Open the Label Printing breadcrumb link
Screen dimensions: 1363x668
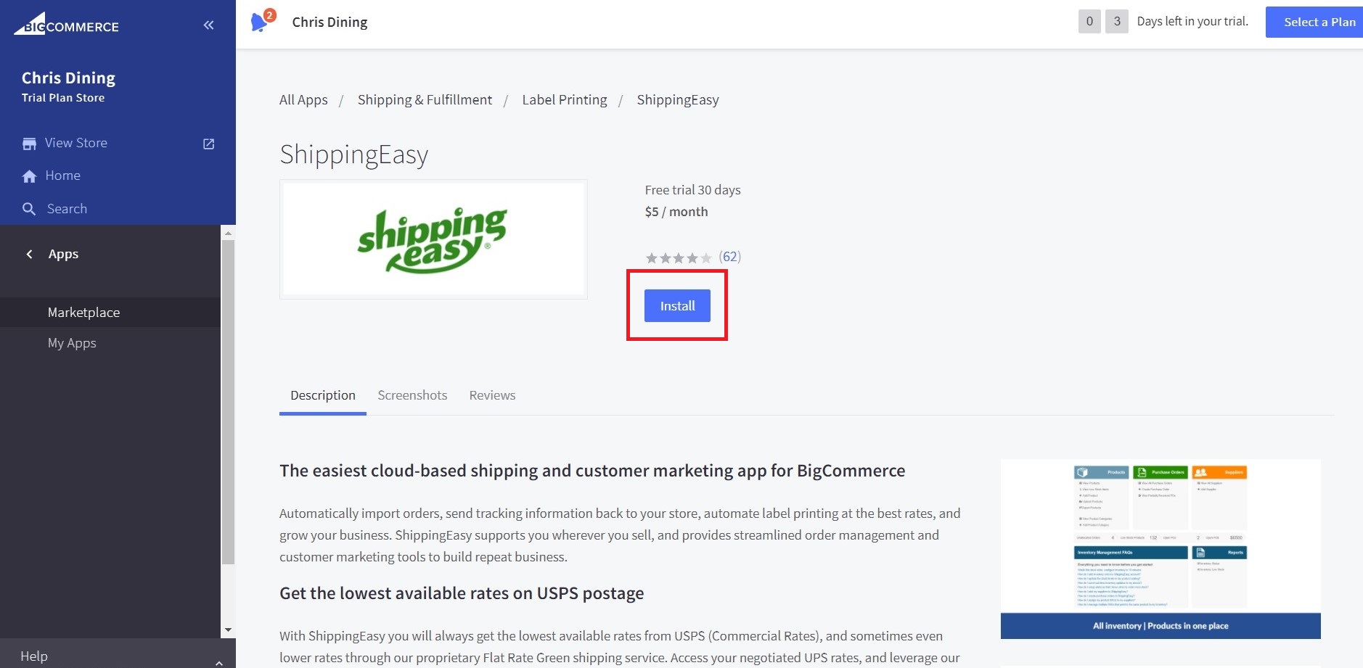564,100
